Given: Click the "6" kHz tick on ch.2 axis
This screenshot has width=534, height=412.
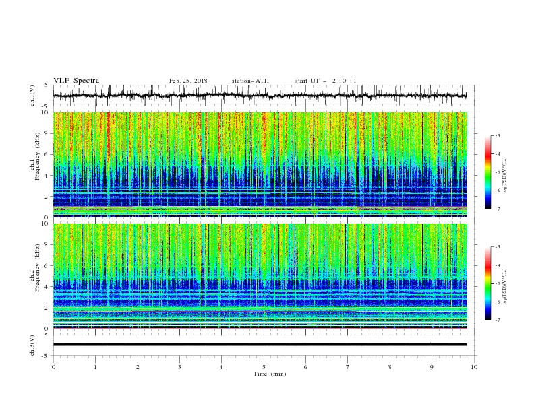Looking at the screenshot, I should point(47,266).
